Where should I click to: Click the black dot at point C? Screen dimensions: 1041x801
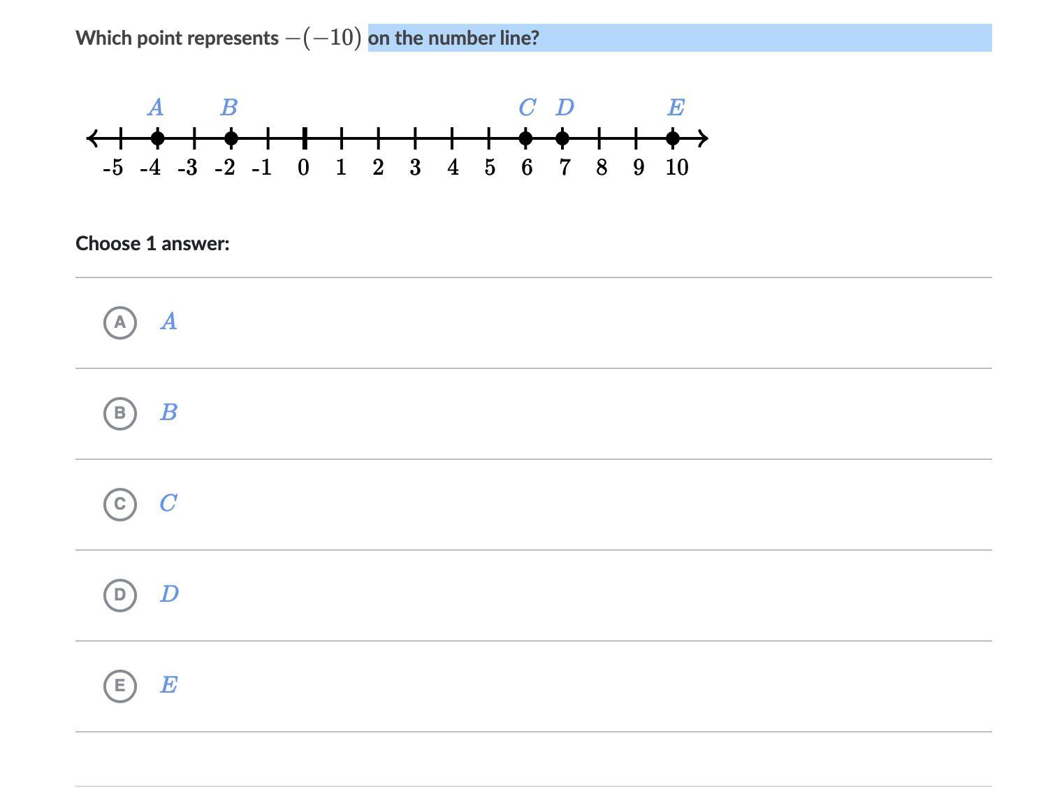click(x=525, y=138)
